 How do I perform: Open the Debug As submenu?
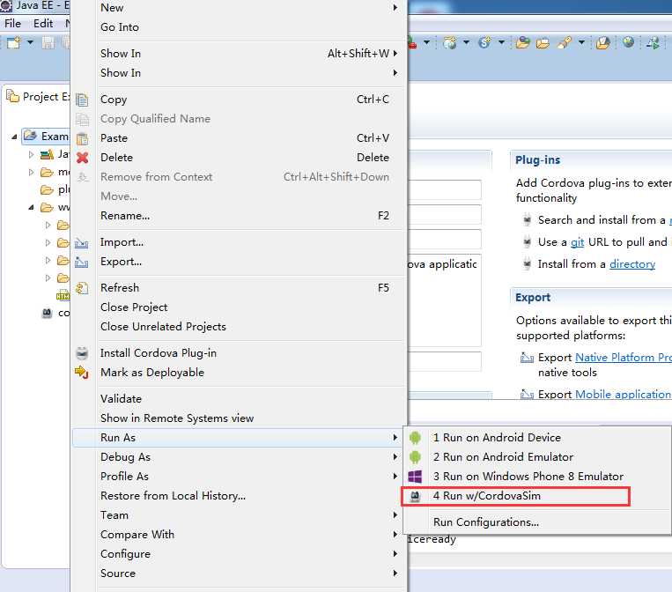(x=240, y=457)
